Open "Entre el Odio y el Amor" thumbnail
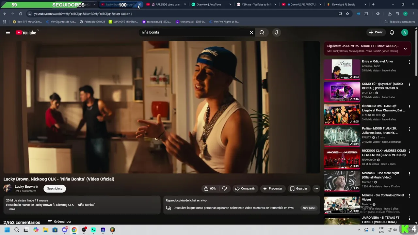This screenshot has width=418, height=235. (x=342, y=69)
